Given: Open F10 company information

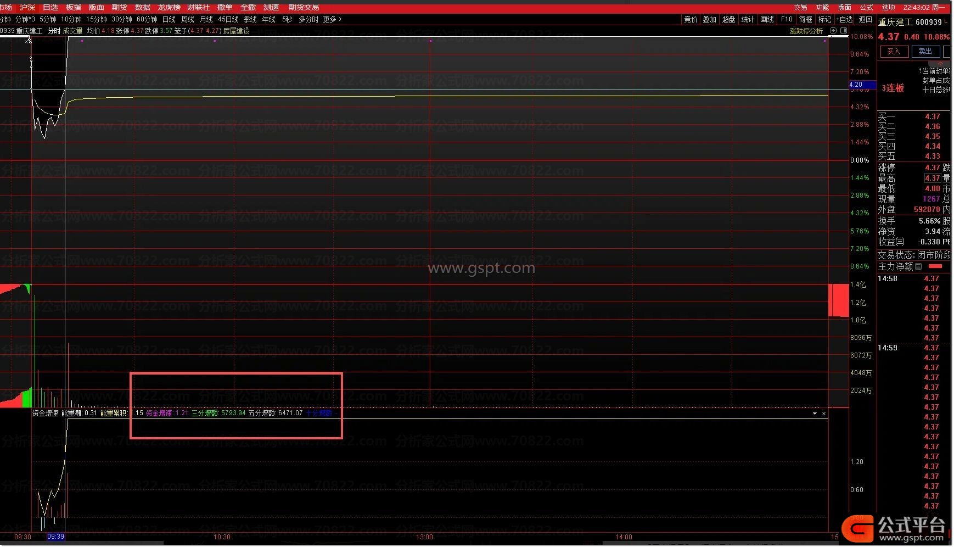Looking at the screenshot, I should pyautogui.click(x=787, y=19).
